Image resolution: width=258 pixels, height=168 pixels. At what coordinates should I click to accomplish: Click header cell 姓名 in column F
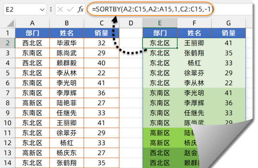[x=194, y=33]
